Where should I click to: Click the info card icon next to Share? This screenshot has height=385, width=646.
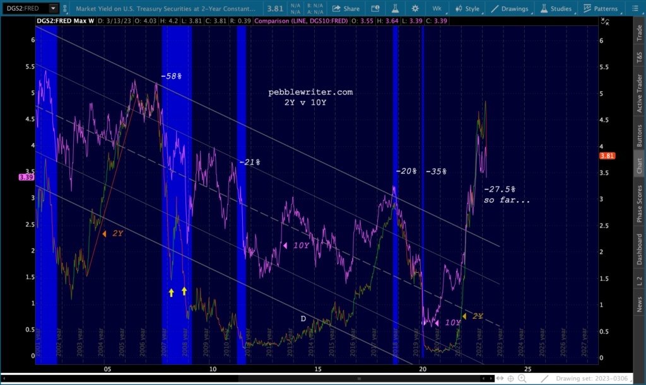[x=375, y=8]
